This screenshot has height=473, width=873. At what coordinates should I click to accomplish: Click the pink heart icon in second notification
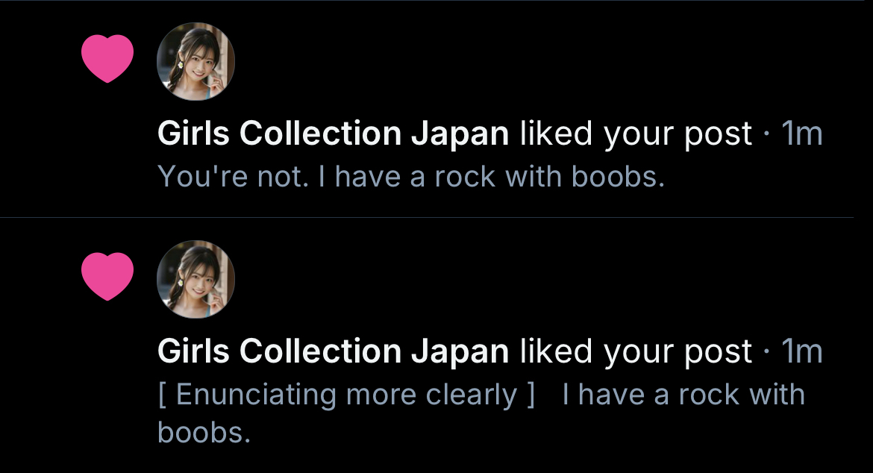pyautogui.click(x=107, y=276)
